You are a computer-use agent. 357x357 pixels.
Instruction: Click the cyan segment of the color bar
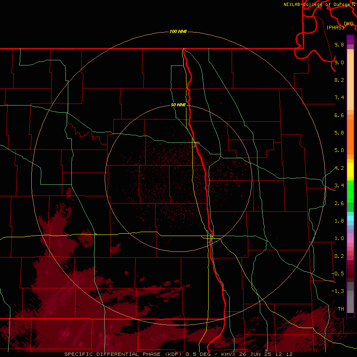(350, 218)
